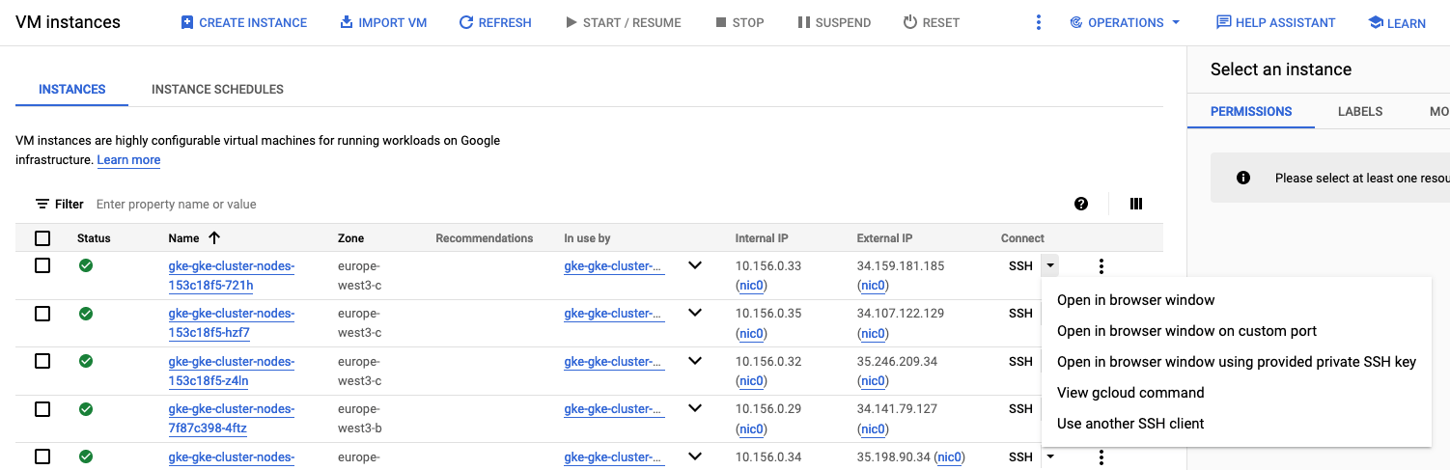Viewport: 1450px width, 470px height.
Task: Select the checkbox for instance 153c18f5-721h
Action: pyautogui.click(x=42, y=265)
